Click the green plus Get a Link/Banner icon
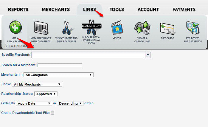Viewport: 208px width, 127px height. (x=15, y=27)
